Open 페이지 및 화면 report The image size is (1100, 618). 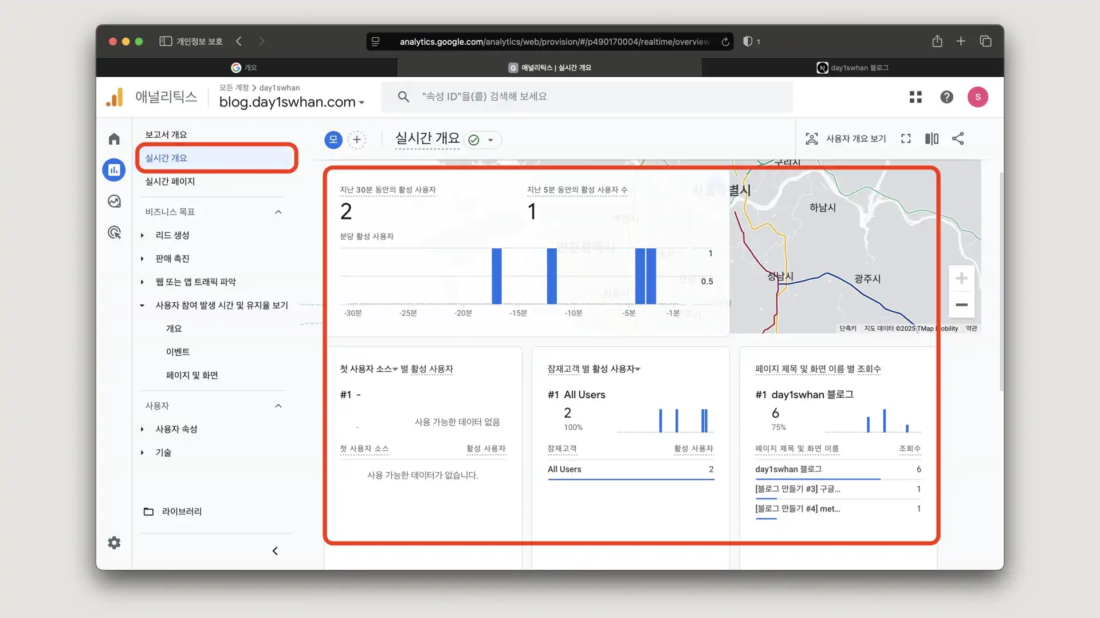pyautogui.click(x=192, y=375)
